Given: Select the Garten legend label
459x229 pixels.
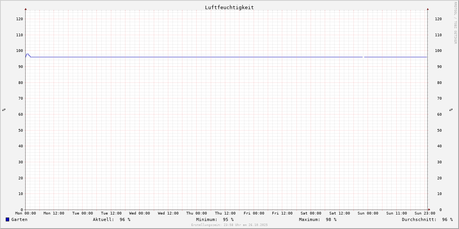Looking at the screenshot, I should click(x=19, y=219).
